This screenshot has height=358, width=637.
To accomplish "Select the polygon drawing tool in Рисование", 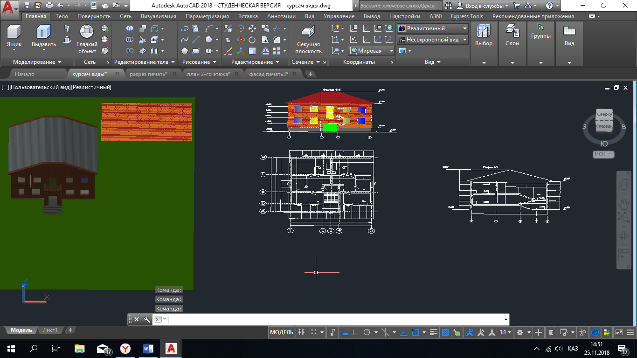I will pos(185,51).
